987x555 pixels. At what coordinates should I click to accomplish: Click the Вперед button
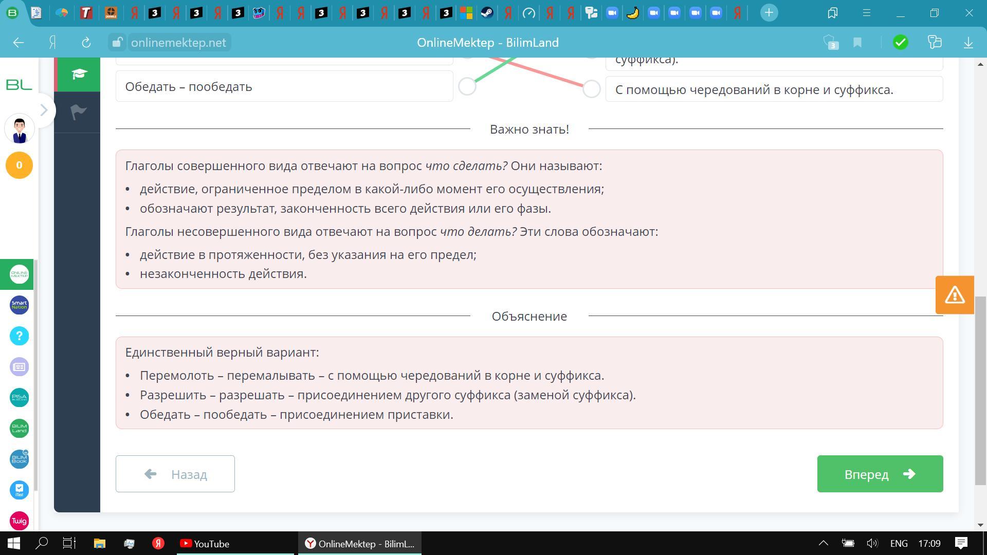[880, 474]
